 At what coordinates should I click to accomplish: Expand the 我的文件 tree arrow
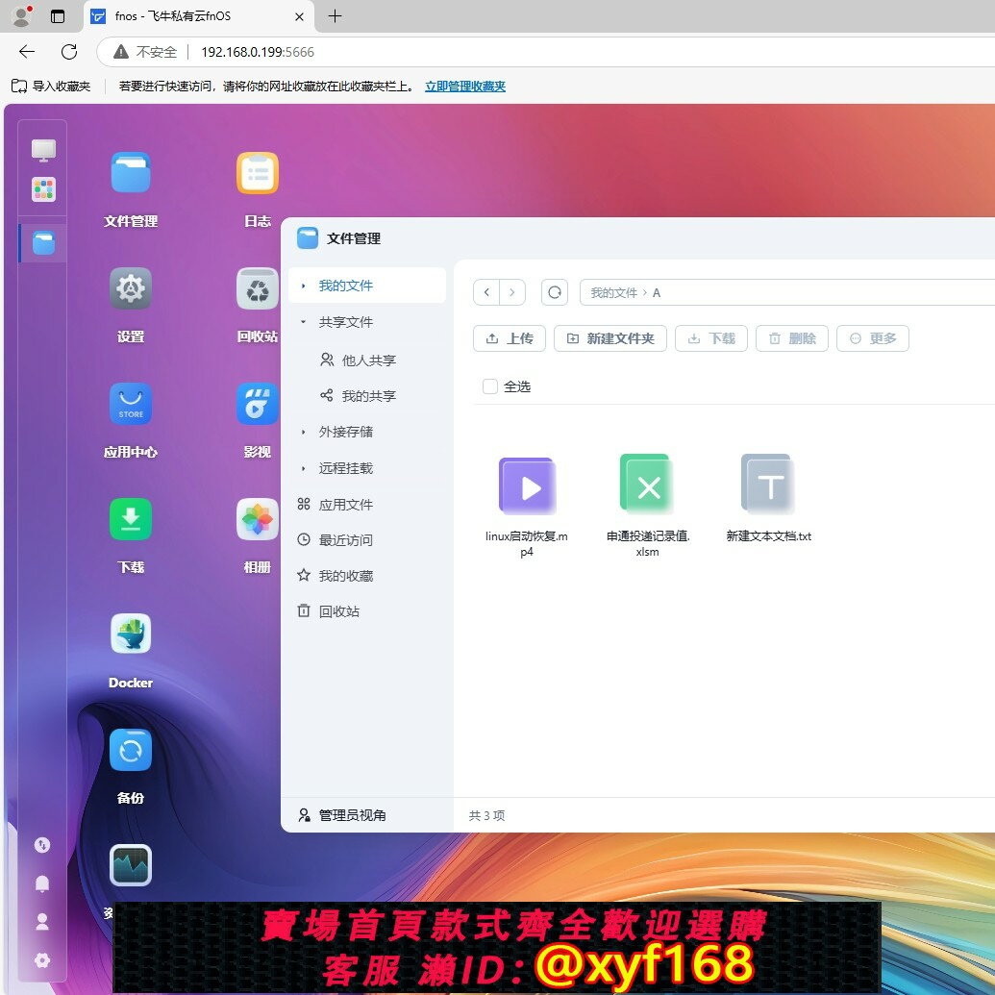click(x=304, y=286)
